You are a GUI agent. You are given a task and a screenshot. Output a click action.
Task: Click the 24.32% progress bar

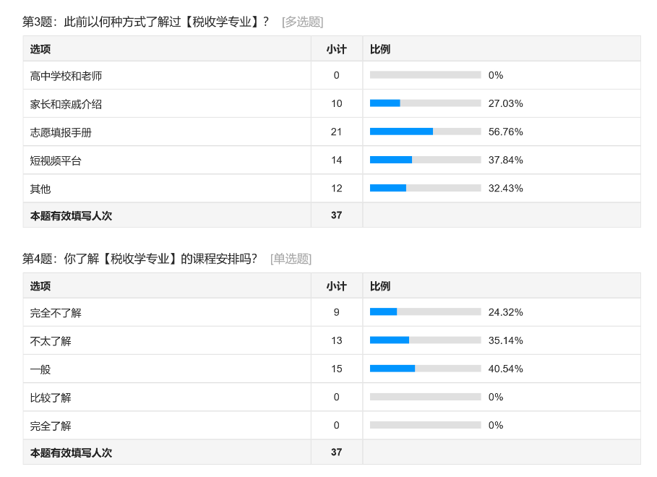click(425, 312)
